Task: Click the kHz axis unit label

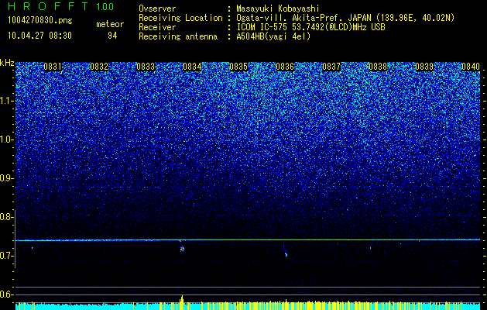Action: click(x=7, y=63)
